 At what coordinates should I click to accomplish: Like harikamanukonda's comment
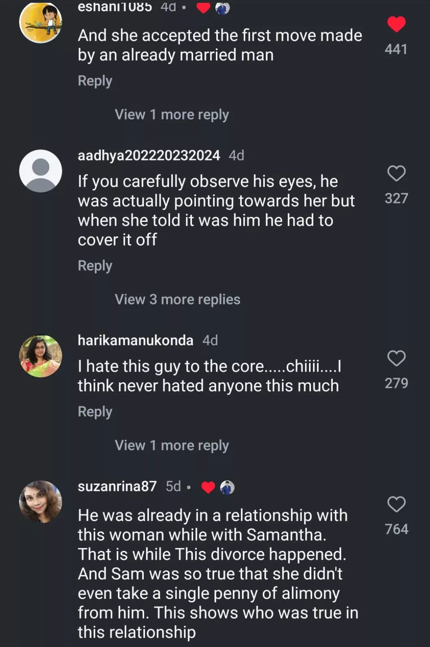point(396,358)
